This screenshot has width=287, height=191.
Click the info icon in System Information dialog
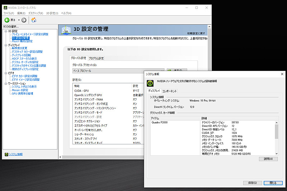click(150, 83)
